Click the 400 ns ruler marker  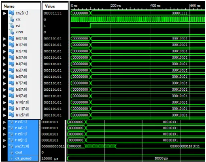tap(155, 6)
